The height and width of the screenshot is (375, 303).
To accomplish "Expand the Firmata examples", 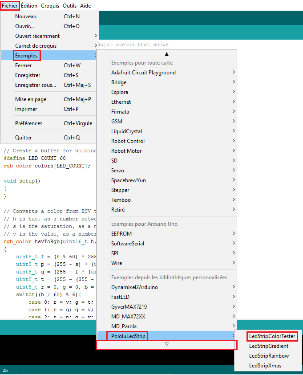I will [166, 112].
